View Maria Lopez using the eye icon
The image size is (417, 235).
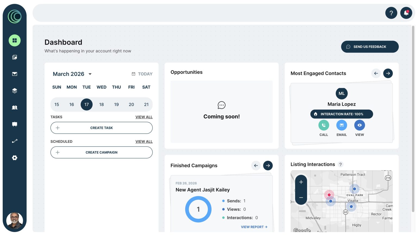pos(359,125)
